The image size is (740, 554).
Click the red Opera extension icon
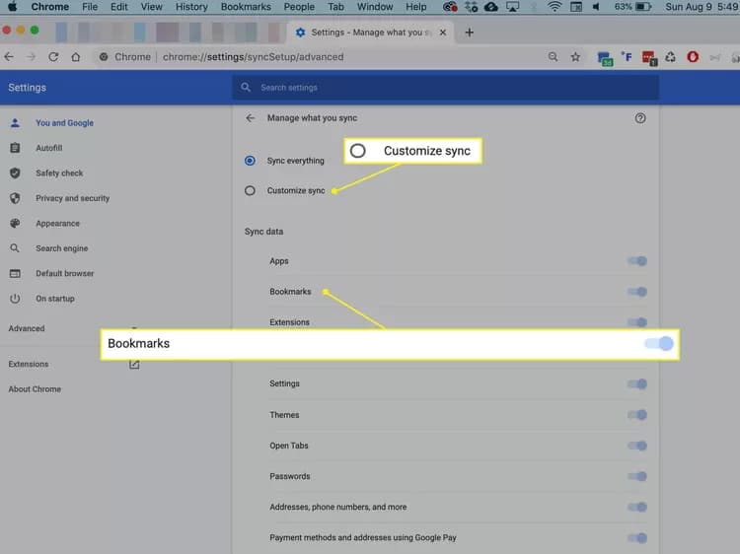693,57
